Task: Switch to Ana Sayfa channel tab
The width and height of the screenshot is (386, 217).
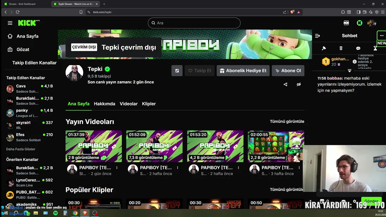Action: coord(78,104)
